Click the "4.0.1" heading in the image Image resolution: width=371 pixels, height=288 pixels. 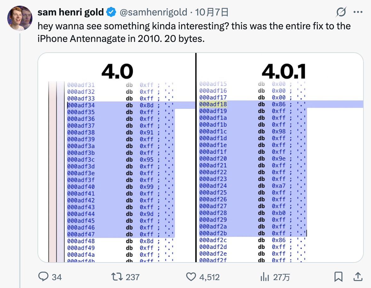tap(283, 71)
